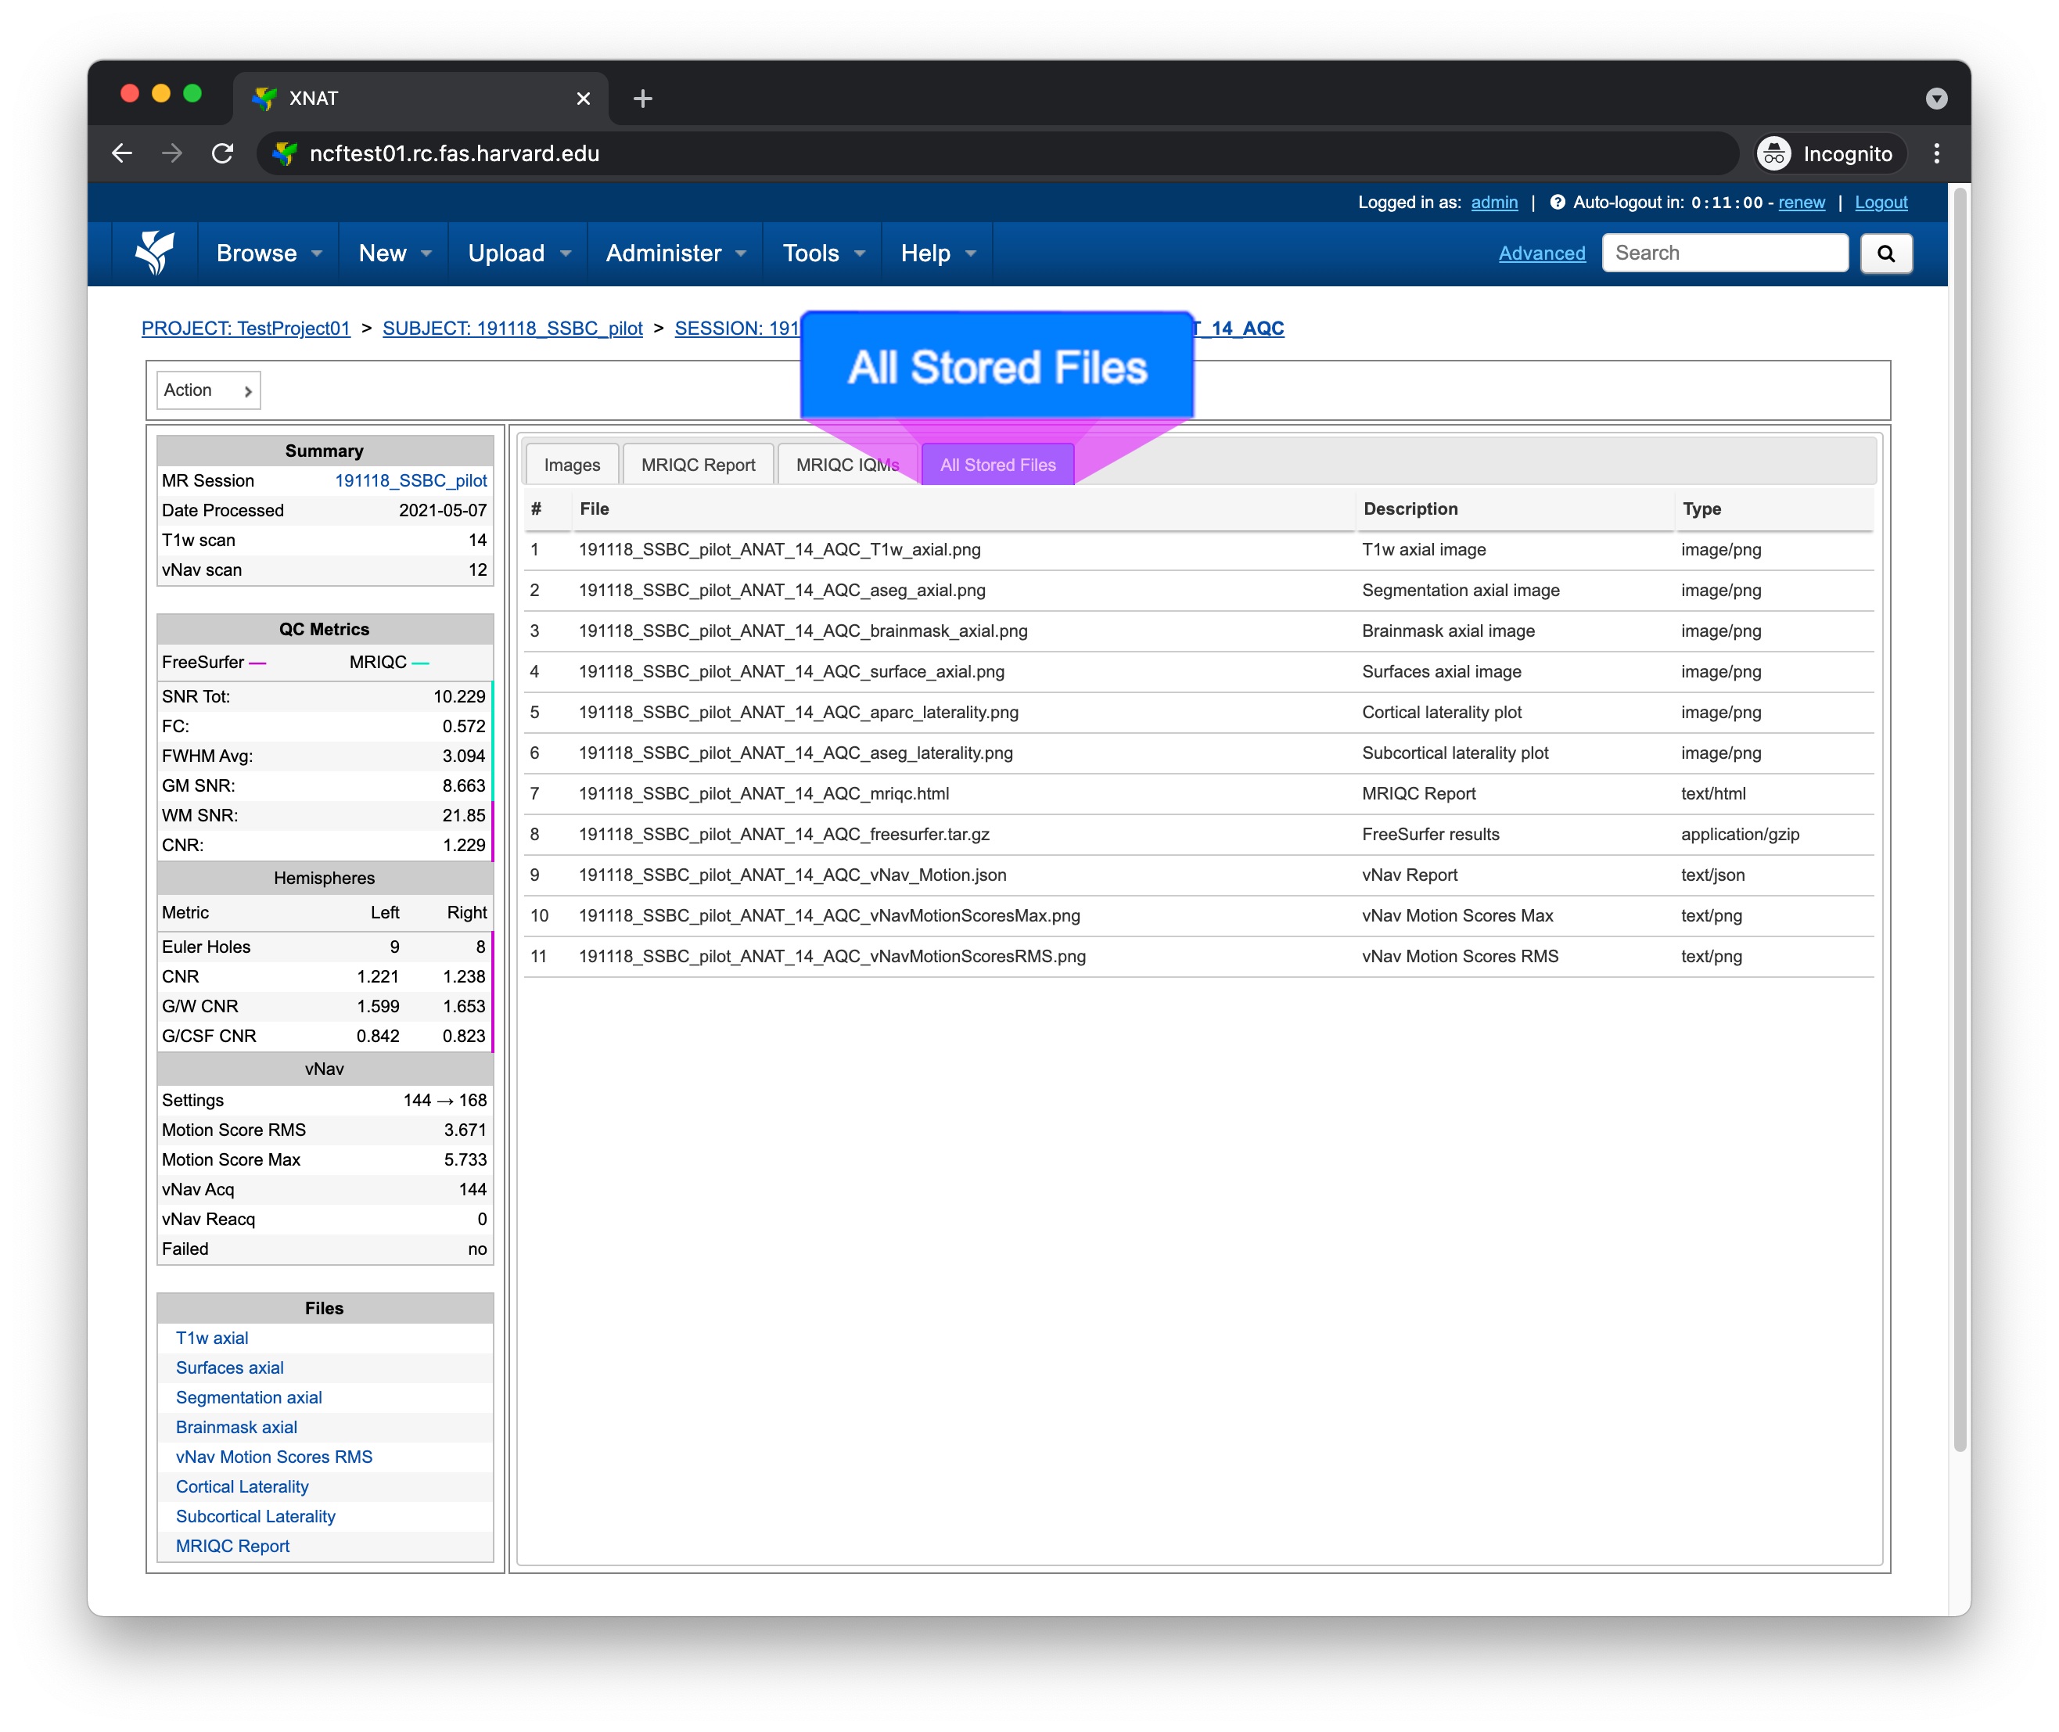2059x1732 pixels.
Task: Expand the Help menu
Action: 938,253
